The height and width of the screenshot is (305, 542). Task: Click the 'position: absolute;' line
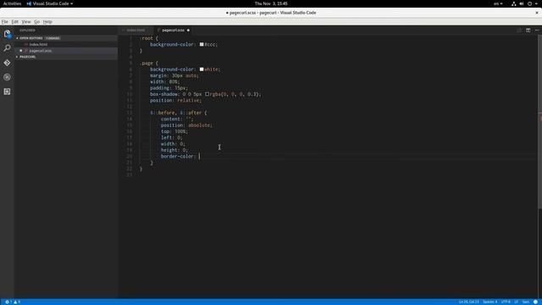tap(186, 125)
